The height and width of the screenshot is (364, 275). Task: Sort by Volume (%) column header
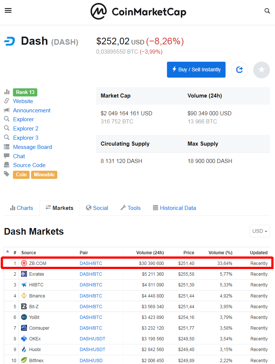point(220,252)
